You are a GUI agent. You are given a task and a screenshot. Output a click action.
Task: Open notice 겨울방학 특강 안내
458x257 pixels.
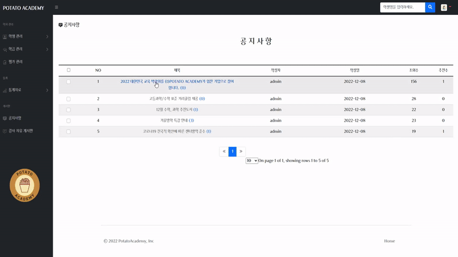click(177, 121)
